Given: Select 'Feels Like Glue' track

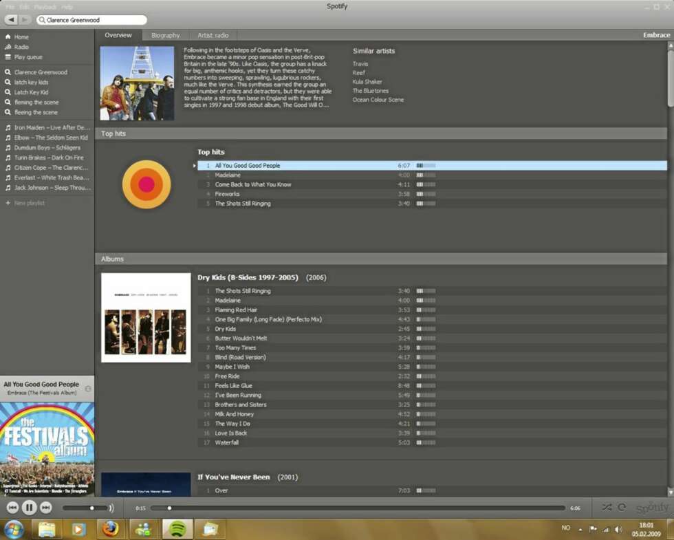Looking at the screenshot, I should (432, 386).
